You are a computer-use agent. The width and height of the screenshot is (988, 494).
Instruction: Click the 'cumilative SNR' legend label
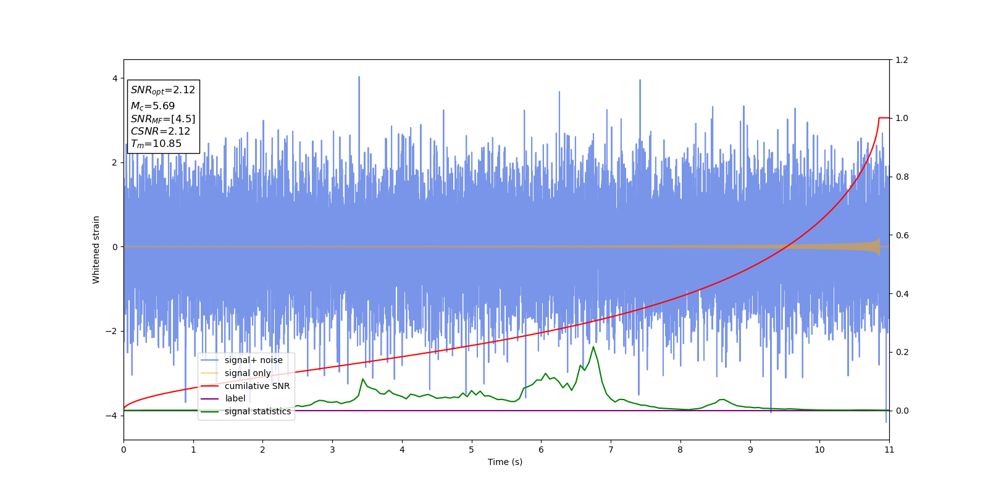click(257, 386)
